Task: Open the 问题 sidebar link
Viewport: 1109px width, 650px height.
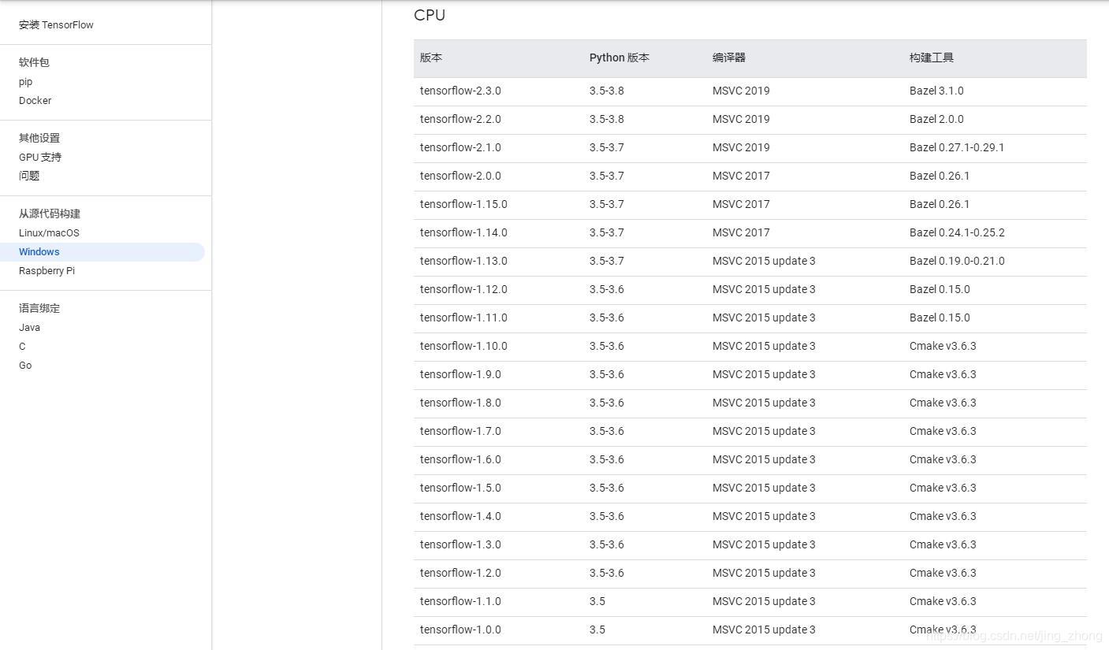Action: [29, 176]
